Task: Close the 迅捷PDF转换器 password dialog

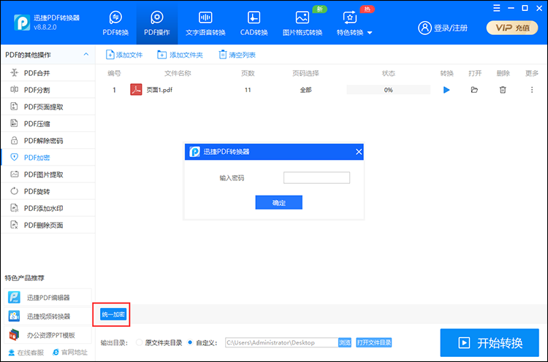Action: (x=359, y=152)
